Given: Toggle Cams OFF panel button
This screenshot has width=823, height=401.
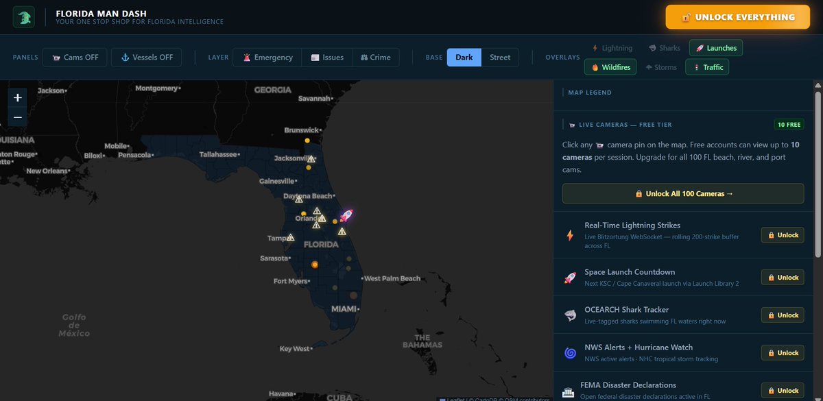Looking at the screenshot, I should [x=75, y=58].
